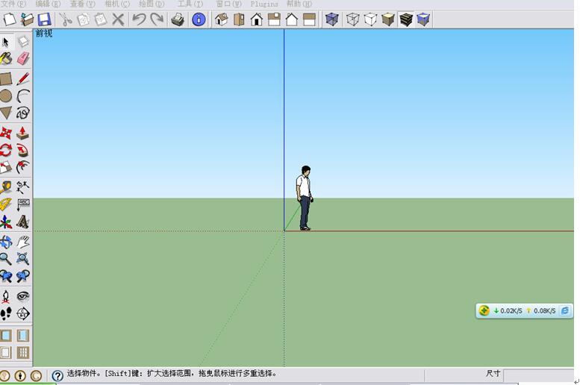Activate the Push/Pull tool
The image size is (580, 385).
[x=23, y=133]
